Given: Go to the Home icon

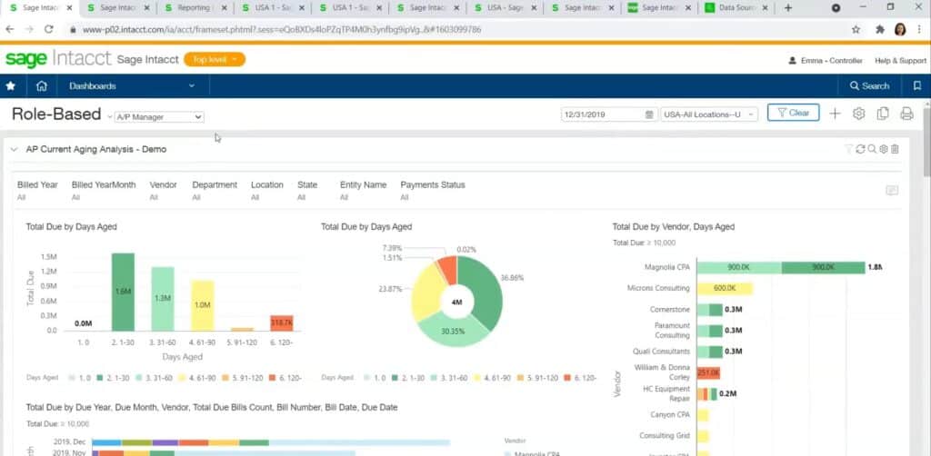Looking at the screenshot, I should (42, 86).
